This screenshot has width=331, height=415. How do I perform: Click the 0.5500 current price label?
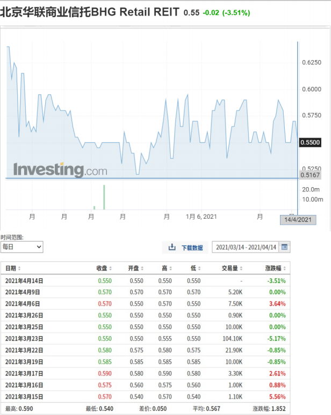tap(310, 143)
